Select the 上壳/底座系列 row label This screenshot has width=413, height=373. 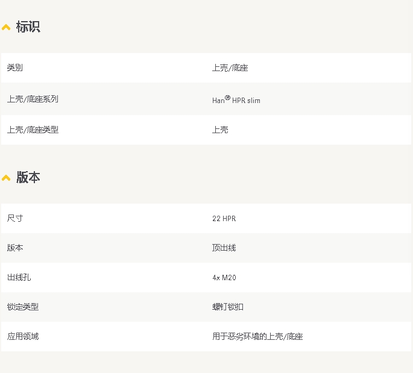pyautogui.click(x=33, y=99)
